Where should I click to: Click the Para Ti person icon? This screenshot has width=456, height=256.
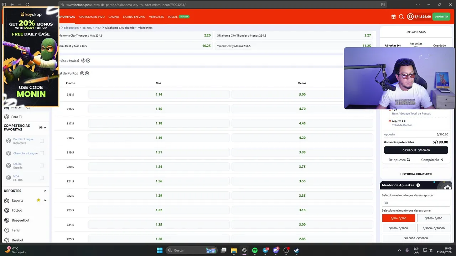[x=6, y=117]
